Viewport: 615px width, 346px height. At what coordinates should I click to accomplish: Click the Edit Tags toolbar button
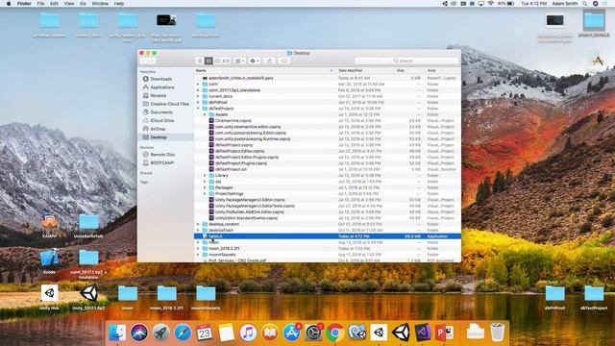point(284,61)
